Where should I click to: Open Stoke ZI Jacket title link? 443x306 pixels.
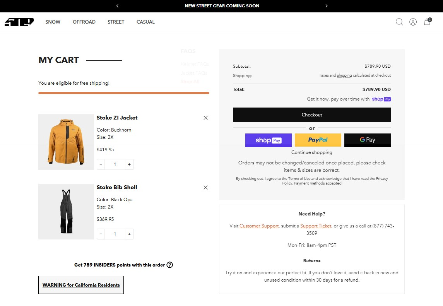click(117, 118)
